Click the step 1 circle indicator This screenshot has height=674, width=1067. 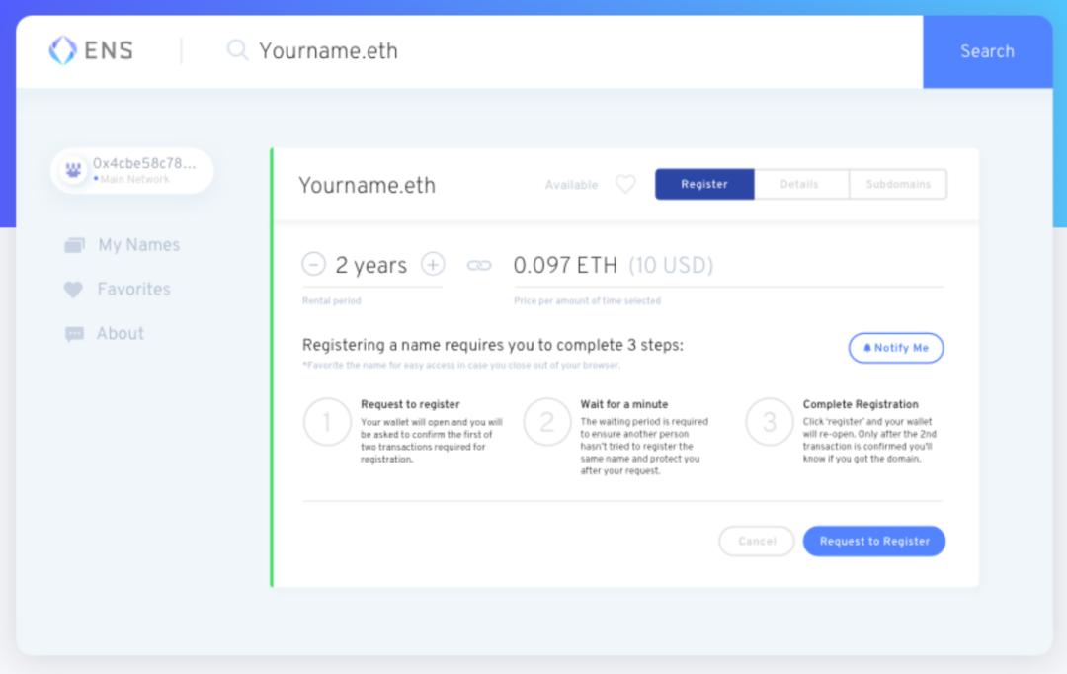[327, 423]
